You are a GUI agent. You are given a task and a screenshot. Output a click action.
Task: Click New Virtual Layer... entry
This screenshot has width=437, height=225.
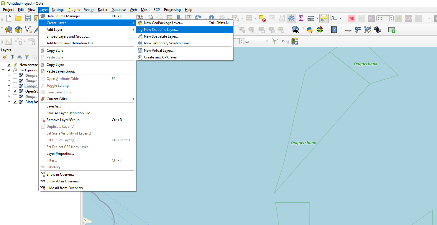[x=185, y=51]
